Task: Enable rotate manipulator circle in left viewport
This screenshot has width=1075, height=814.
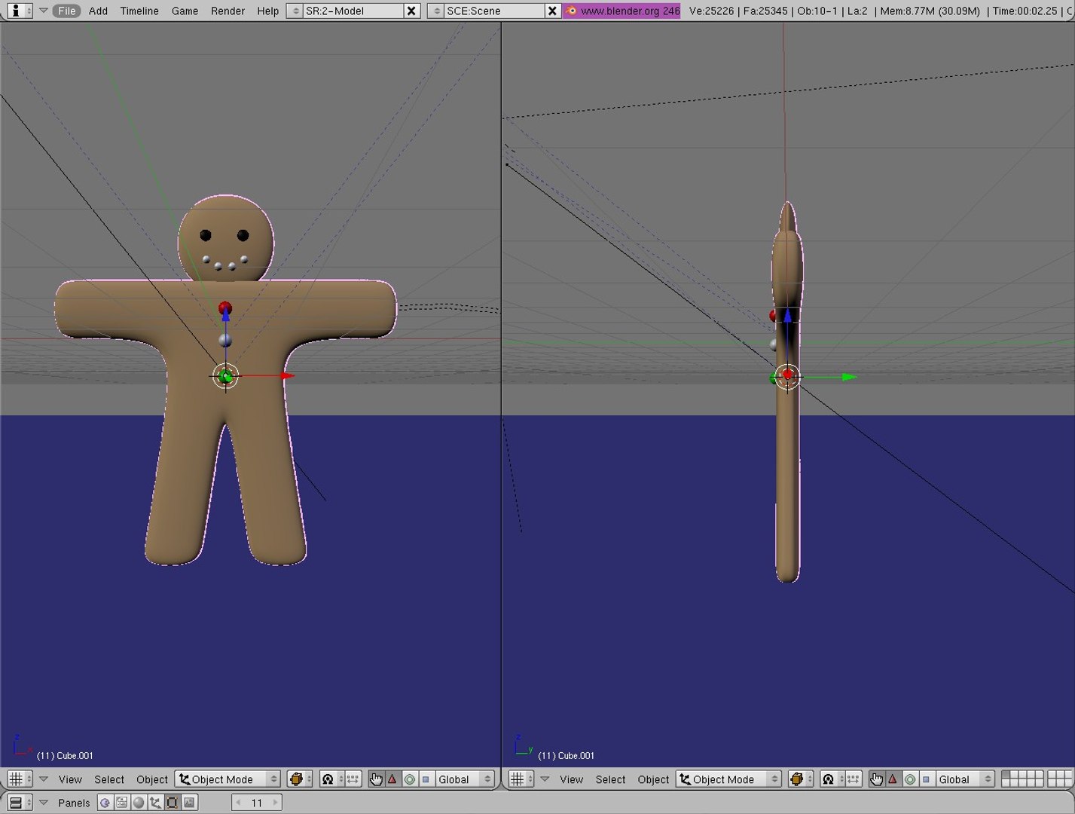Action: tap(409, 779)
